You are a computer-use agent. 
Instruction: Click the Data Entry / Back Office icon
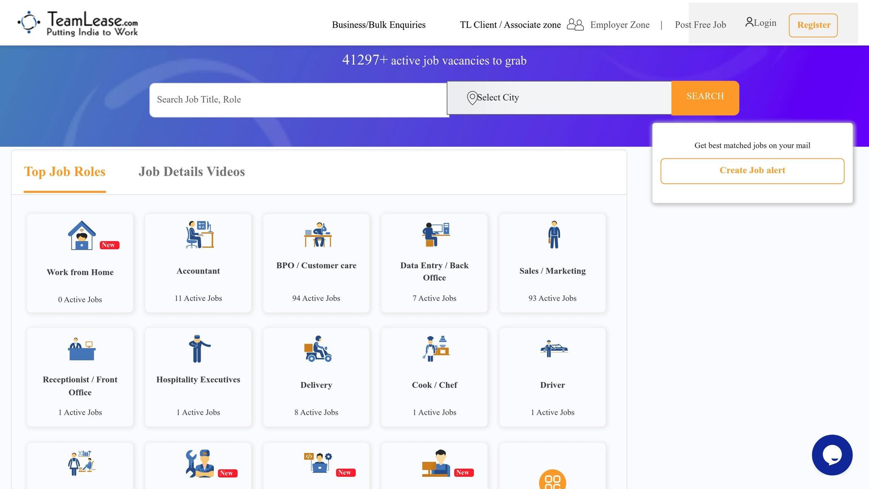(436, 234)
